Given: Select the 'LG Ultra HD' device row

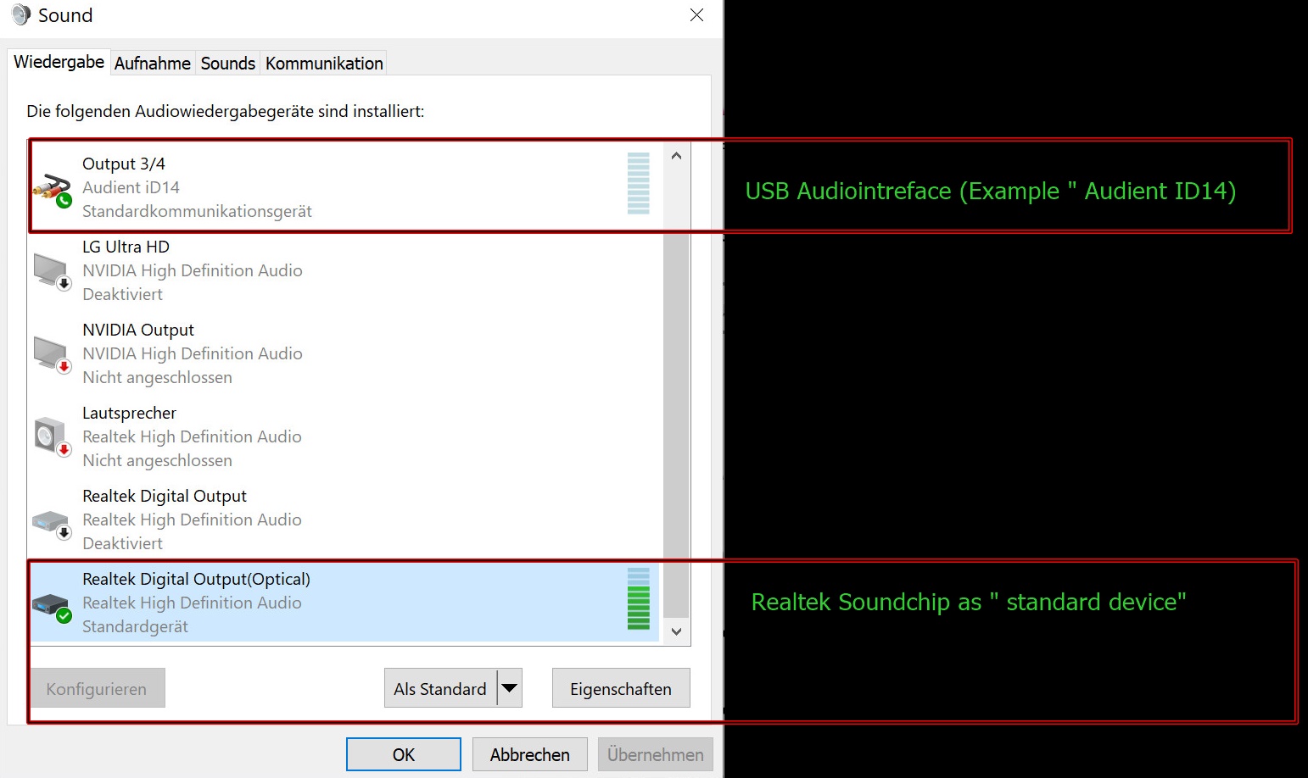Looking at the screenshot, I should coord(345,271).
